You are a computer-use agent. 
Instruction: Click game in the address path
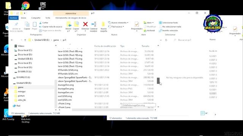(56, 40)
